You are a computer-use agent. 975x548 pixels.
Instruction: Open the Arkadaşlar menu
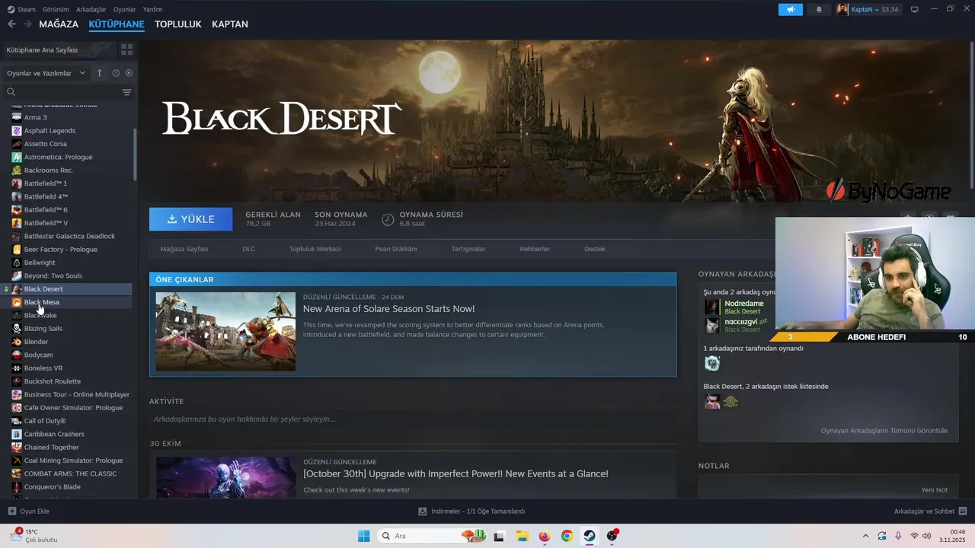coord(91,9)
